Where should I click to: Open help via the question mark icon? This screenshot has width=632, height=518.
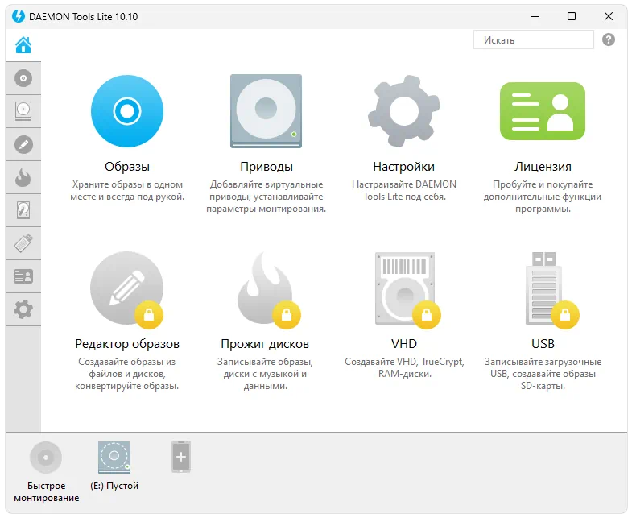pyautogui.click(x=609, y=39)
